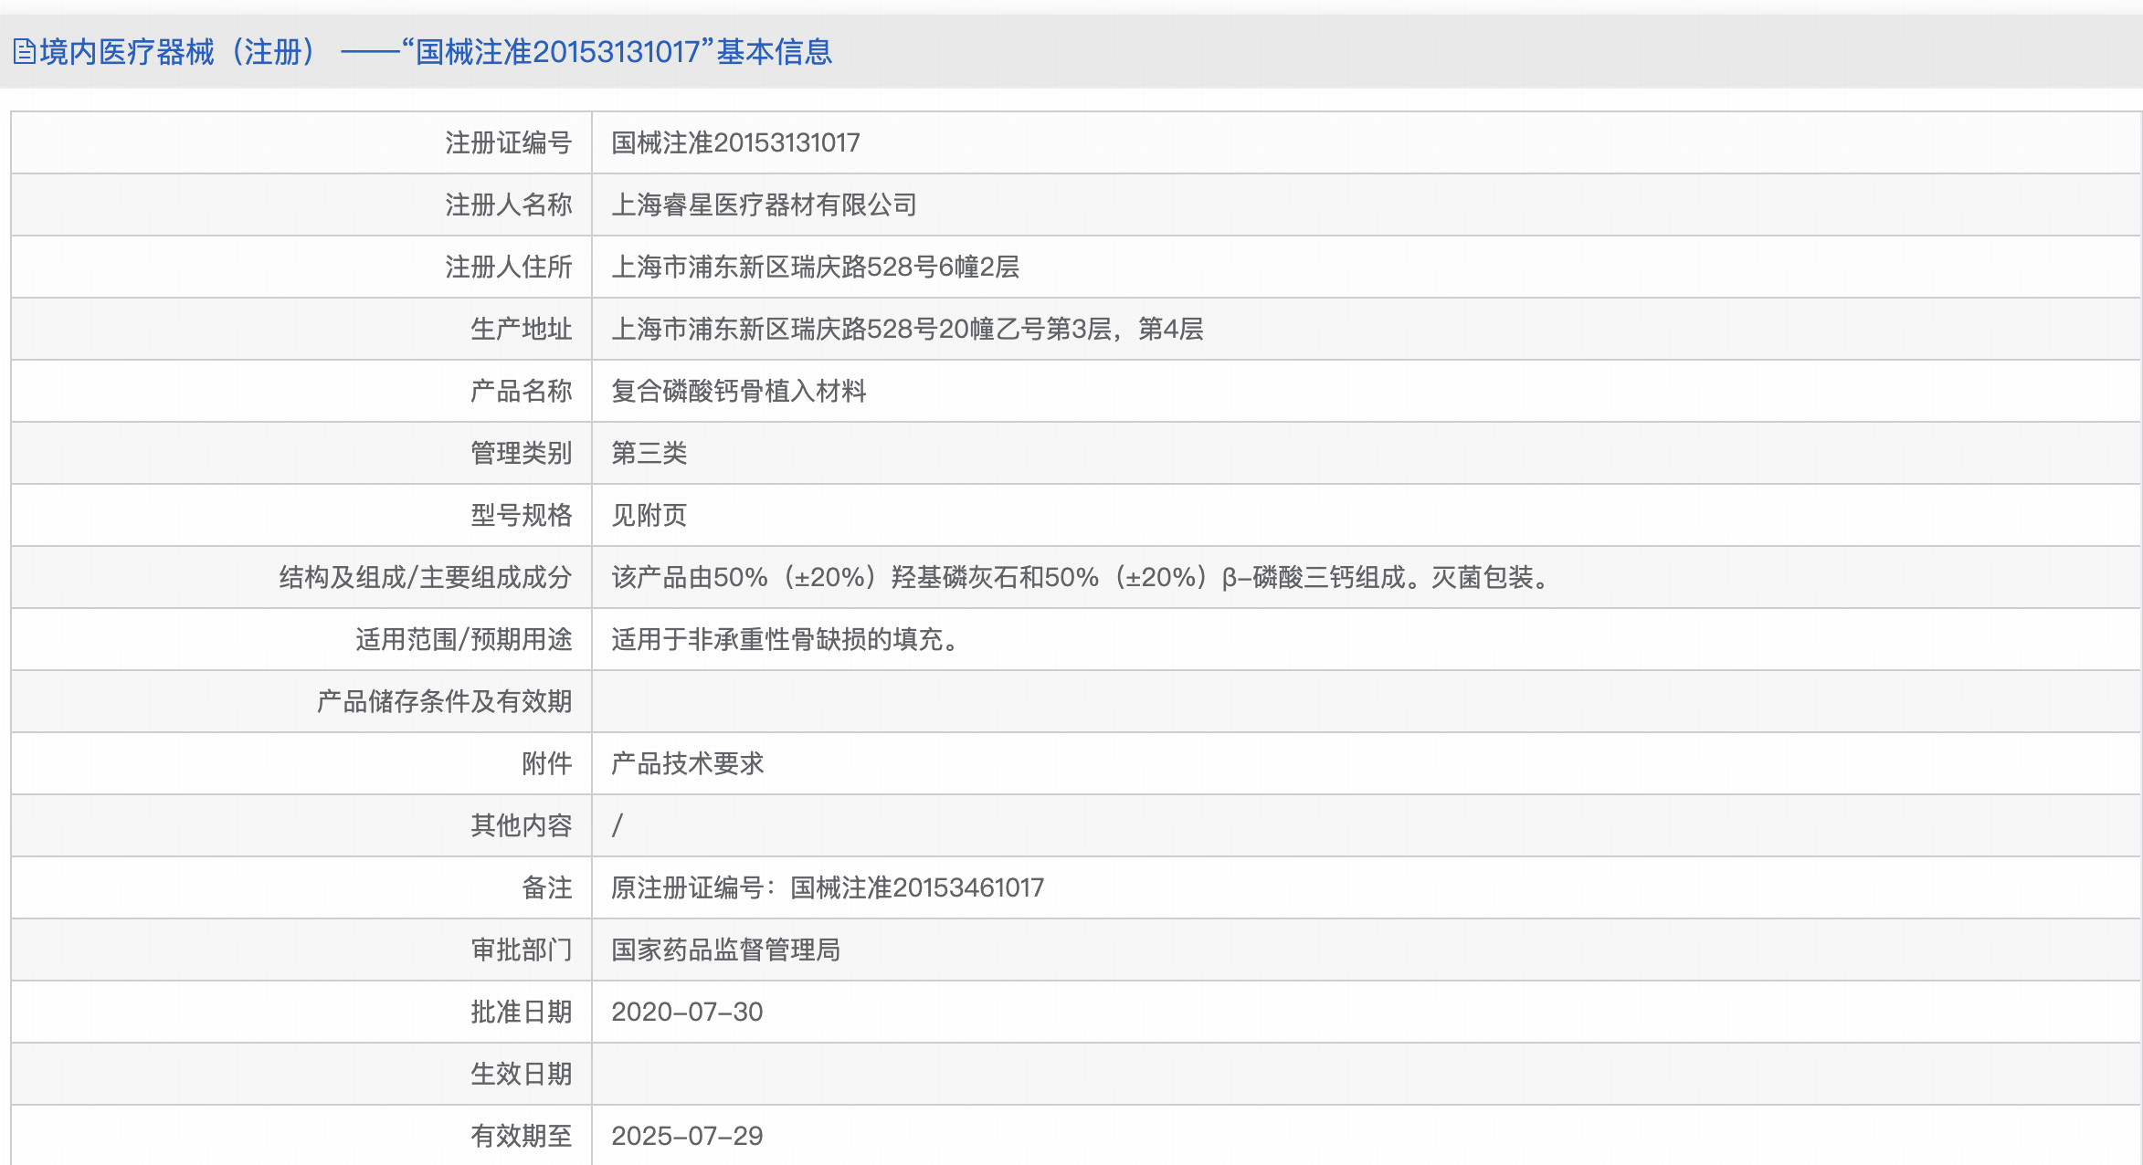2143x1165 pixels.
Task: Click the 适用范围/预期用途 row value
Action: [x=786, y=639]
